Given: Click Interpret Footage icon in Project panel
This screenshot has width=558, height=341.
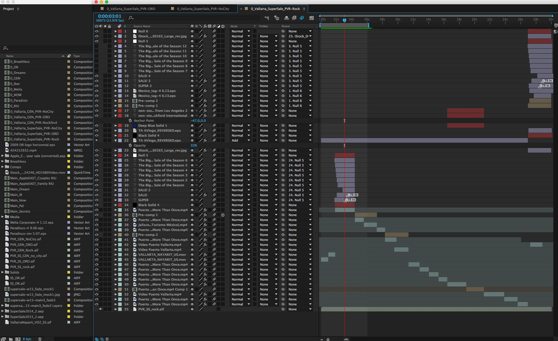Looking at the screenshot, I should pyautogui.click(x=4, y=339).
